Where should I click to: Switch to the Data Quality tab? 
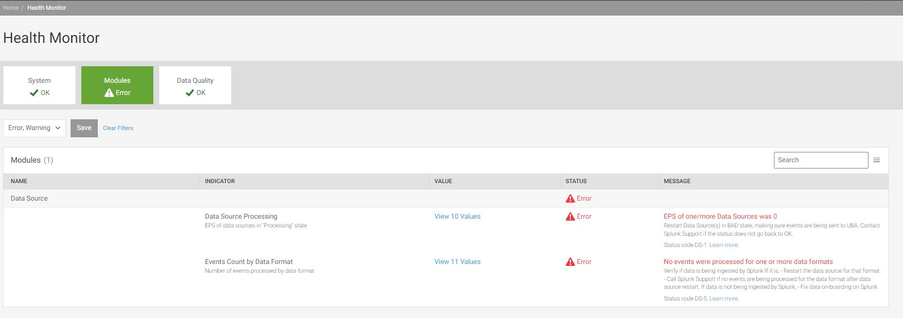195,85
